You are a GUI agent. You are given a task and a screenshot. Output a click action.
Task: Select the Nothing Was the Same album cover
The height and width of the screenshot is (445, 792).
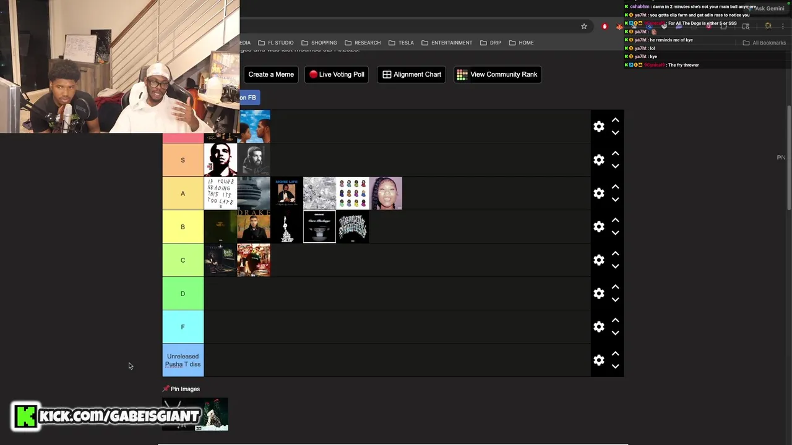(254, 126)
